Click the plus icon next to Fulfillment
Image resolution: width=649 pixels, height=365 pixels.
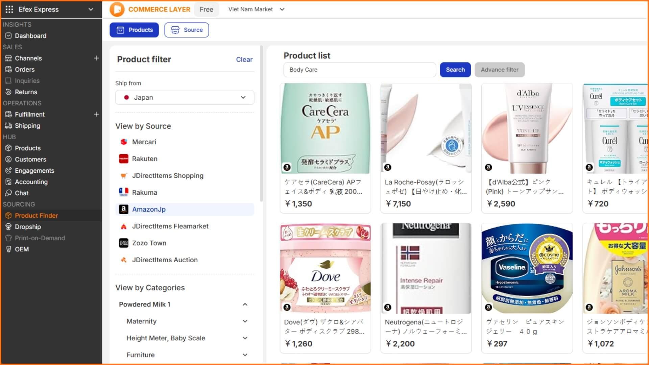click(96, 114)
